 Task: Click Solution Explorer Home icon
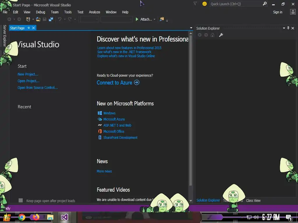point(212,35)
